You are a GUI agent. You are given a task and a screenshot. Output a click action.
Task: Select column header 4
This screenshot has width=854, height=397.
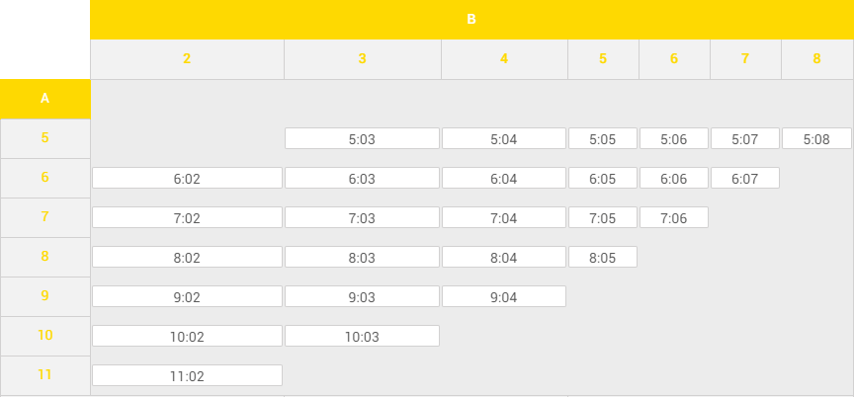click(x=504, y=59)
